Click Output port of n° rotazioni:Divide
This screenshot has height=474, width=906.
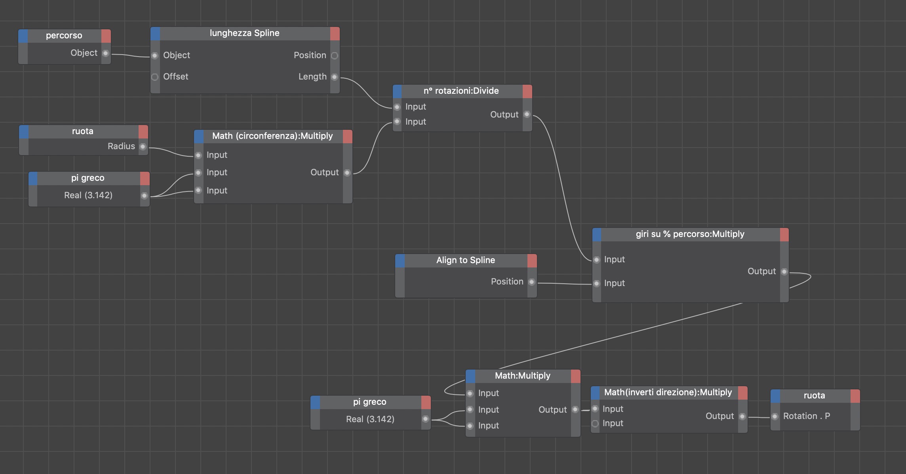[527, 114]
